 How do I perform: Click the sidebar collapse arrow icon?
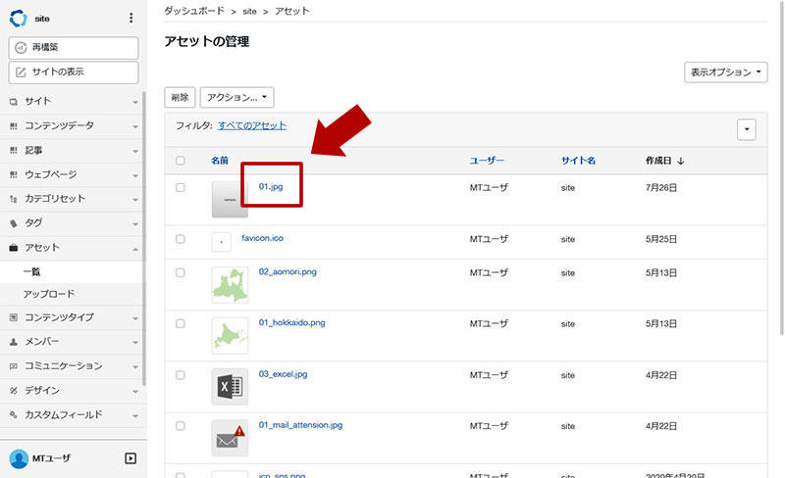[x=131, y=458]
